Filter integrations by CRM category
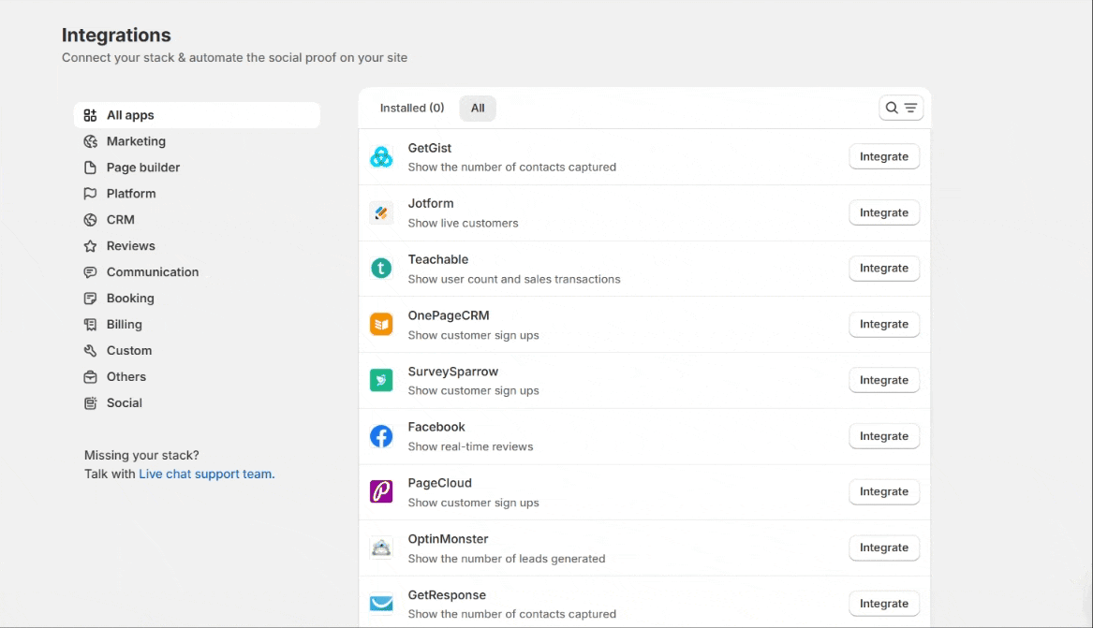This screenshot has height=628, width=1093. pos(120,220)
